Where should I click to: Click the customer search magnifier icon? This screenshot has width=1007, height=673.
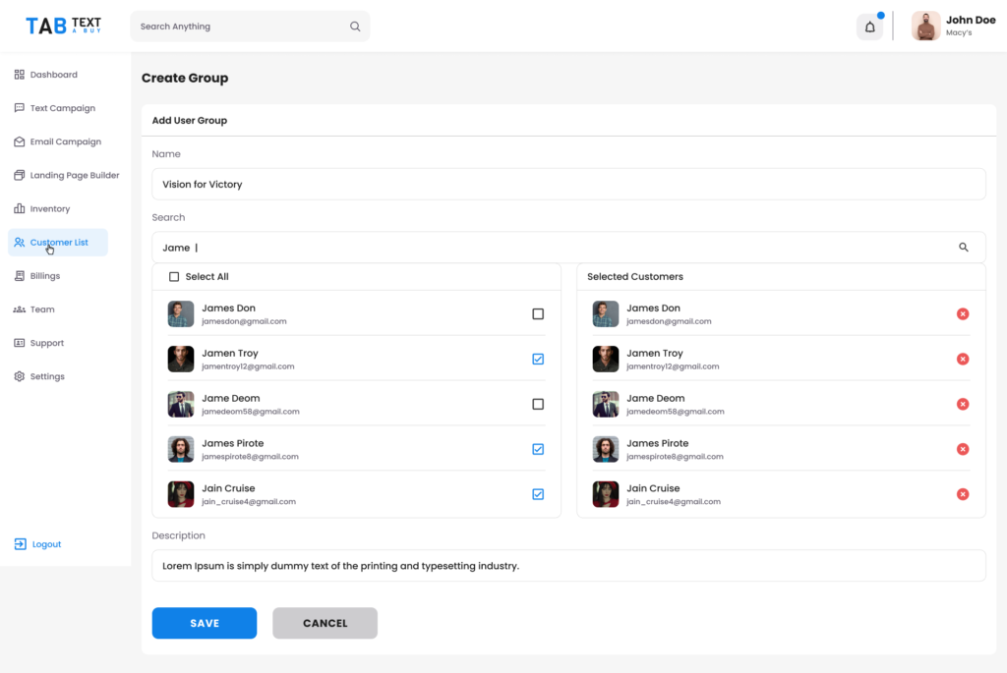(x=964, y=247)
